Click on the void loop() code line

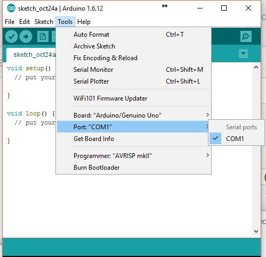[x=31, y=113]
